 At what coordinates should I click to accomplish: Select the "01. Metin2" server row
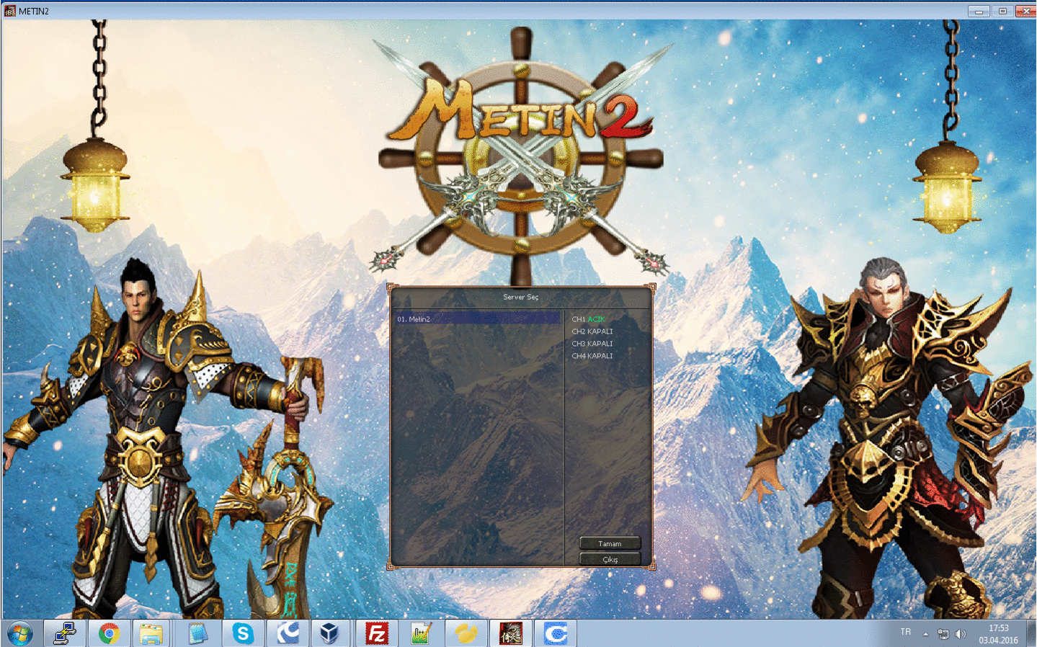click(x=477, y=318)
